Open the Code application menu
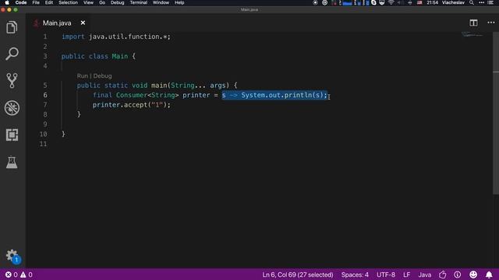Viewport: 499px width, 280px height. click(x=21, y=2)
